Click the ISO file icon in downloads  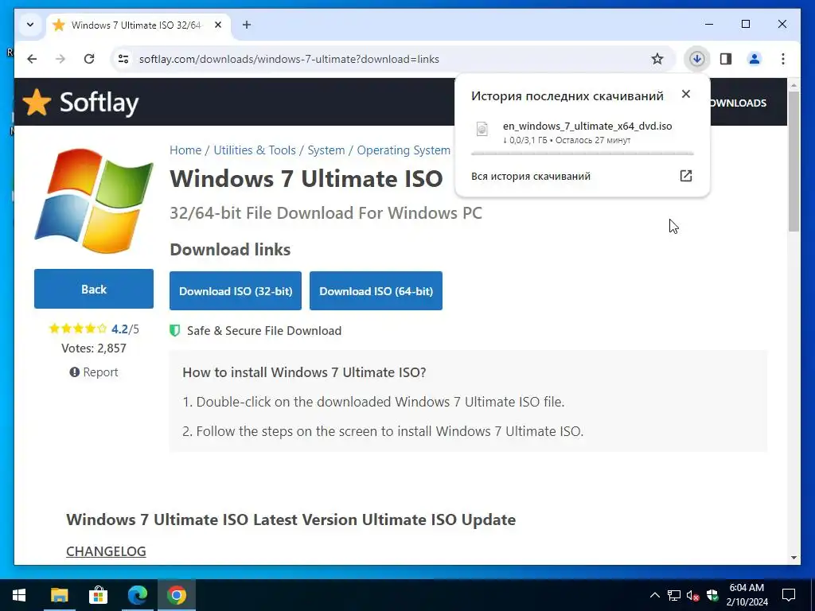pyautogui.click(x=482, y=129)
